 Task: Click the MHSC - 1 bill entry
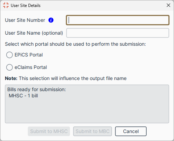tap(23, 96)
